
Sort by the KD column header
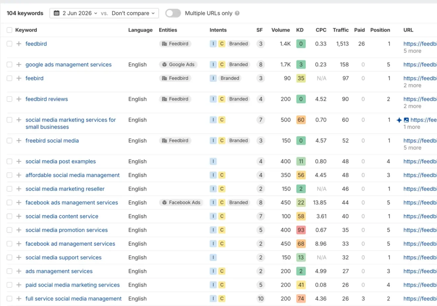[300, 30]
